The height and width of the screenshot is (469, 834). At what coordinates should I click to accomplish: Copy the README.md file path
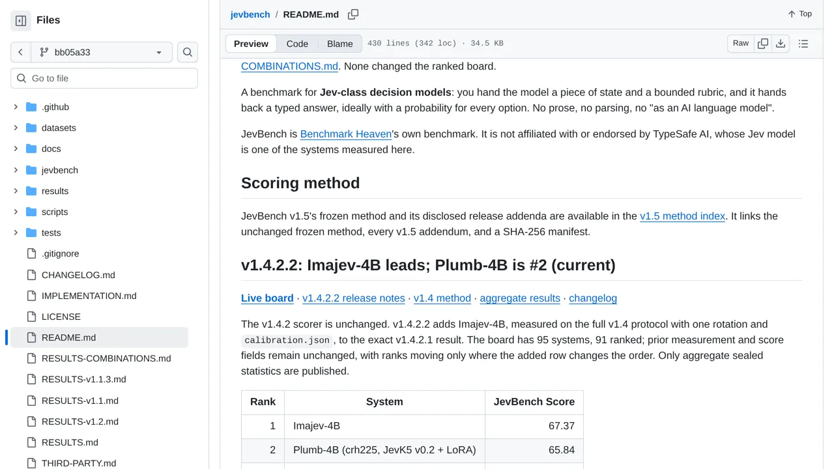coord(353,14)
